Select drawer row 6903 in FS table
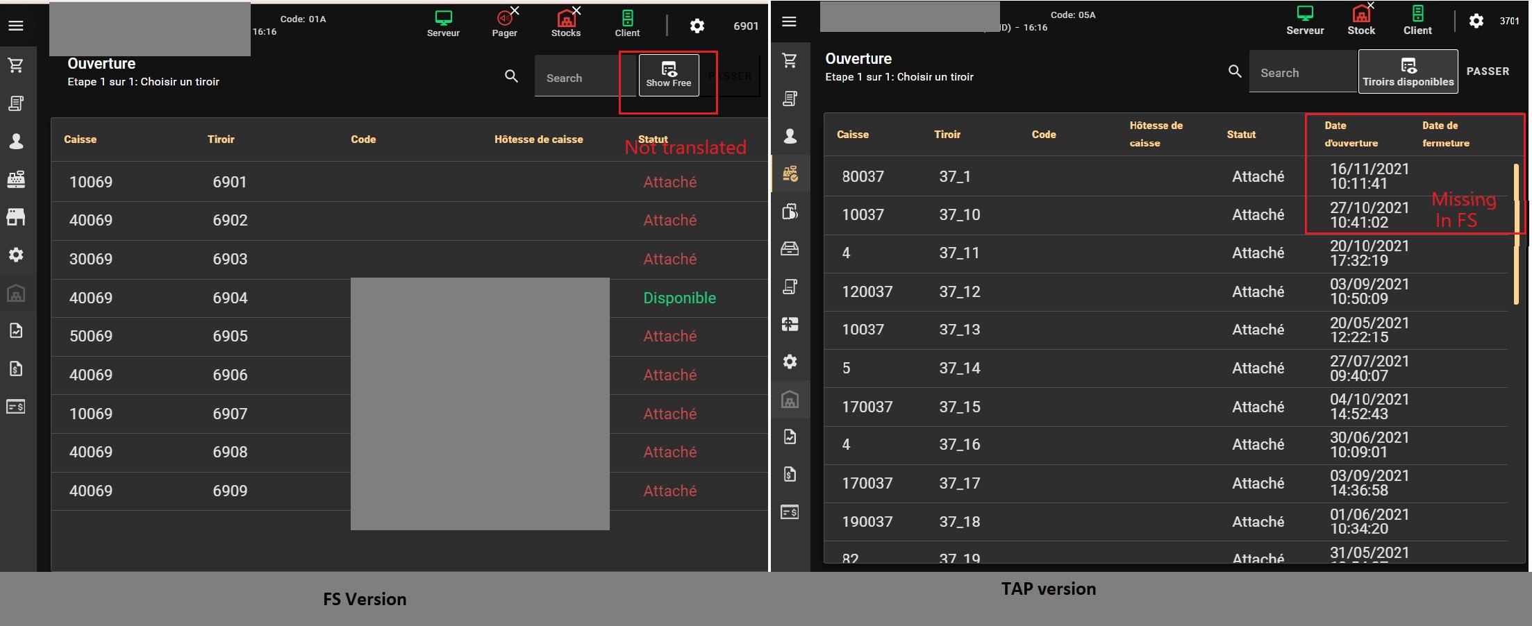 click(409, 260)
